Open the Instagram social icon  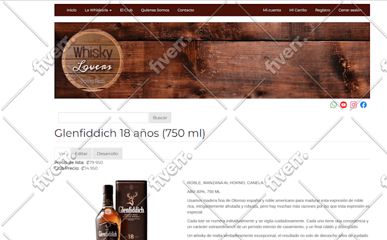point(353,105)
